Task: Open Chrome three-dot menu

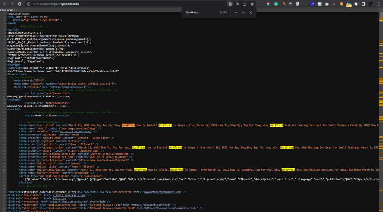Action: pos(378,4)
